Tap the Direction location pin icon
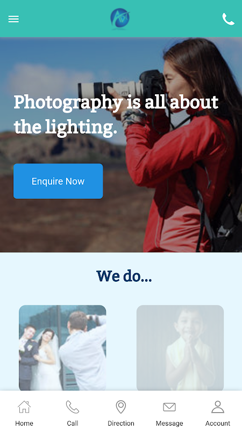The height and width of the screenshot is (431, 242). [x=120, y=407]
